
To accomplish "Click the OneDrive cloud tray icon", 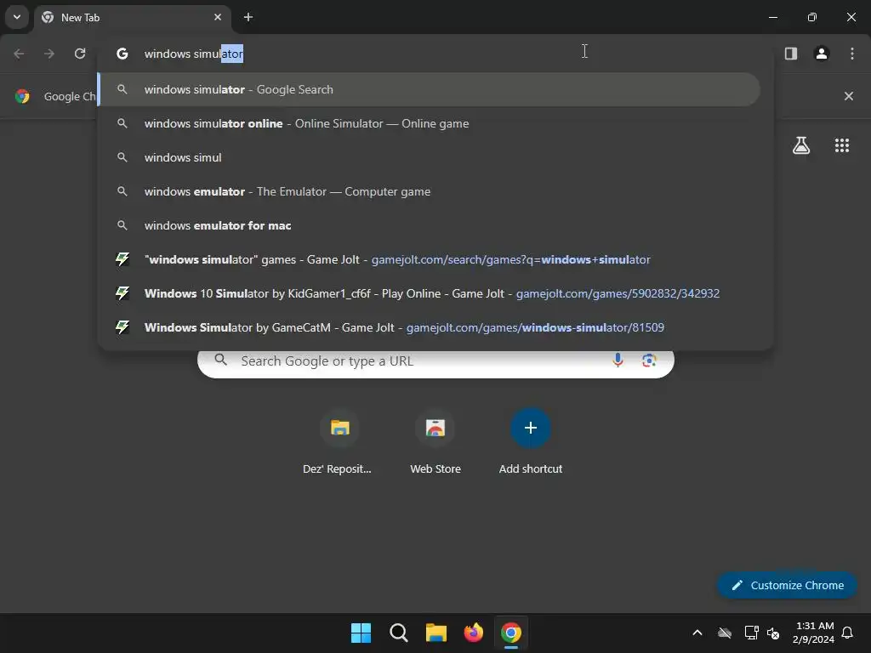I will [725, 633].
